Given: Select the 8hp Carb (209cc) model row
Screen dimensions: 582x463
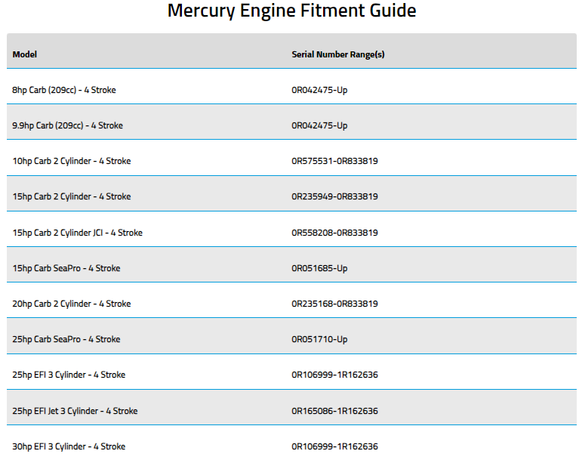Looking at the screenshot, I should coord(64,90).
